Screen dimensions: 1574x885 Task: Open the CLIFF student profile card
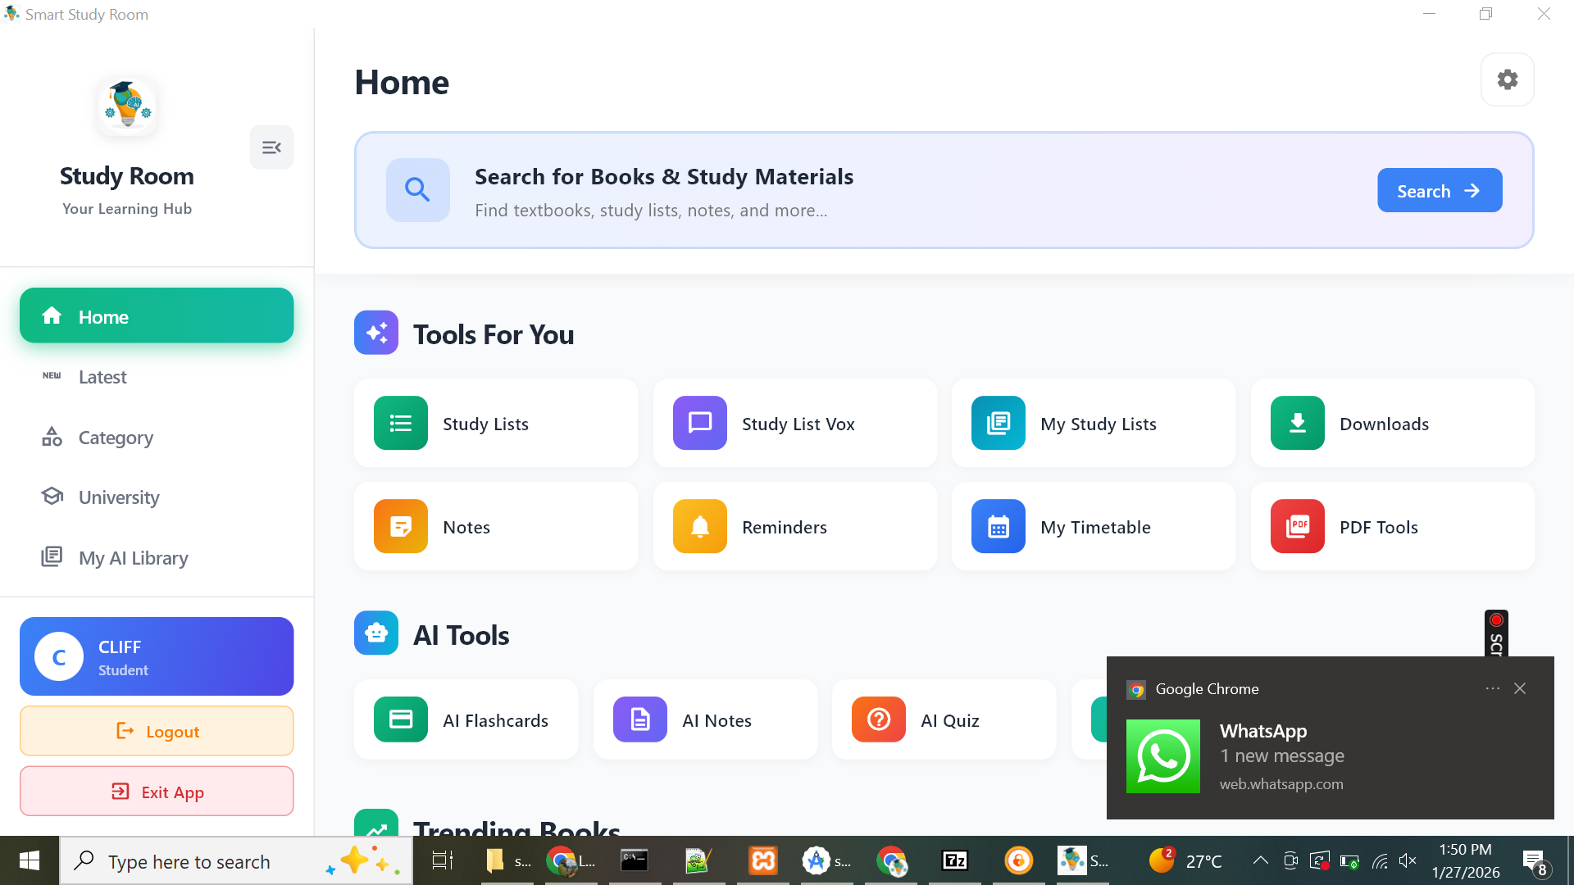pos(157,656)
